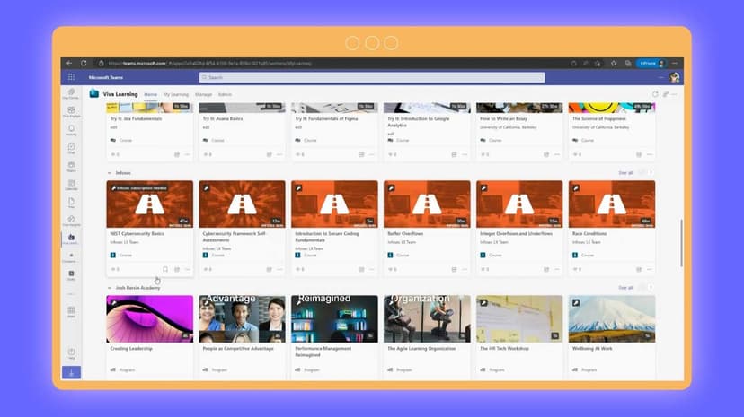744x417 pixels.
Task: Click The Agile Learning Organization title
Action: pos(421,348)
